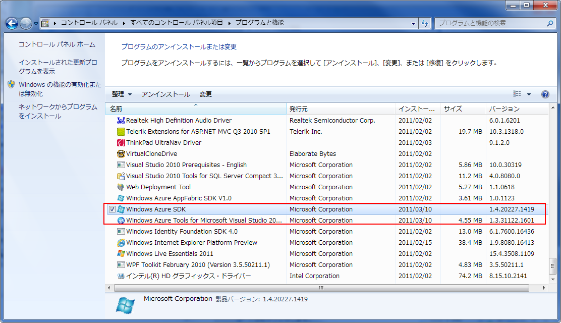This screenshot has width=561, height=323.
Task: Click Telerik Extensions green icon
Action: click(x=121, y=131)
